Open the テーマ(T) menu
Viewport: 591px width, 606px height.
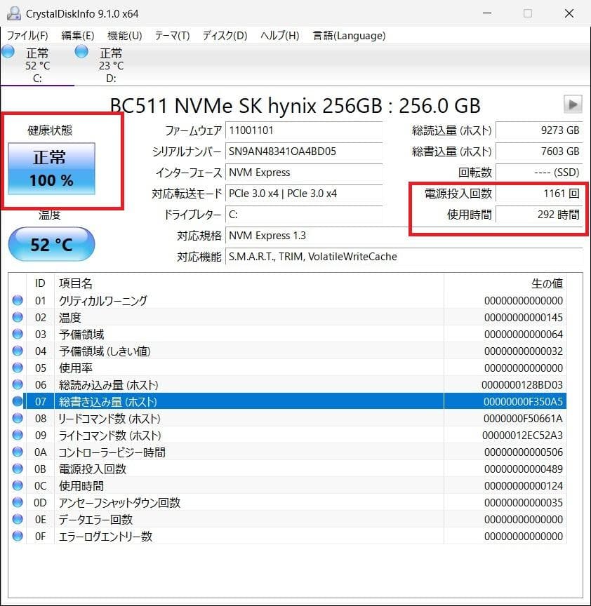pyautogui.click(x=172, y=36)
